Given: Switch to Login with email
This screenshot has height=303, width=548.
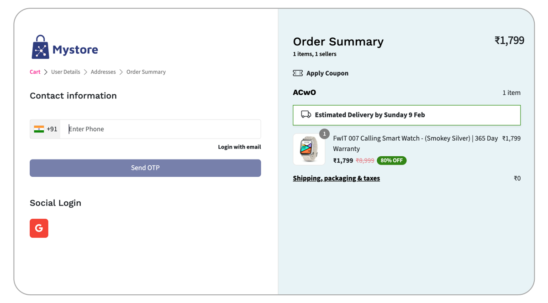Looking at the screenshot, I should [x=239, y=147].
